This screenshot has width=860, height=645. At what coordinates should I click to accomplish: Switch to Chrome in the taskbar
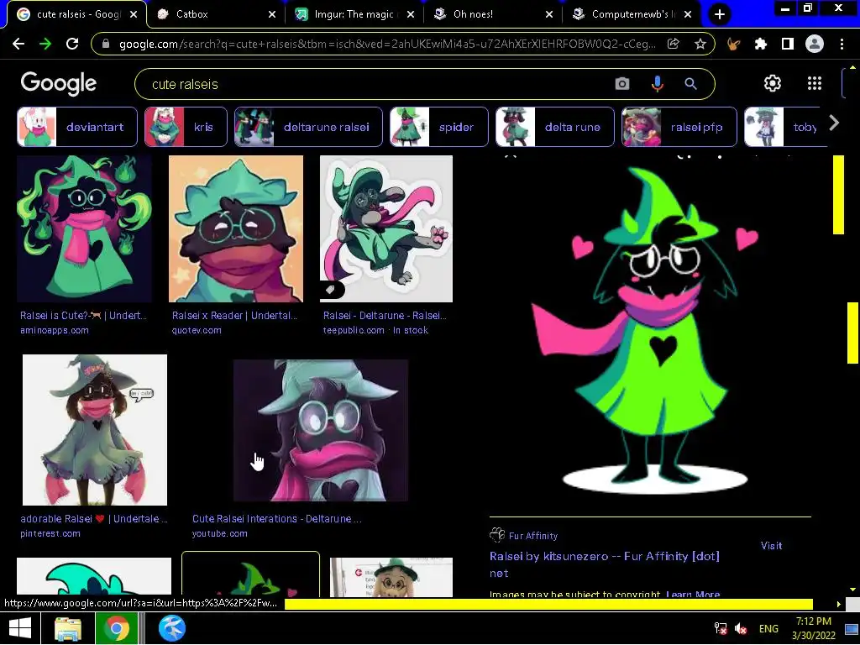point(116,628)
